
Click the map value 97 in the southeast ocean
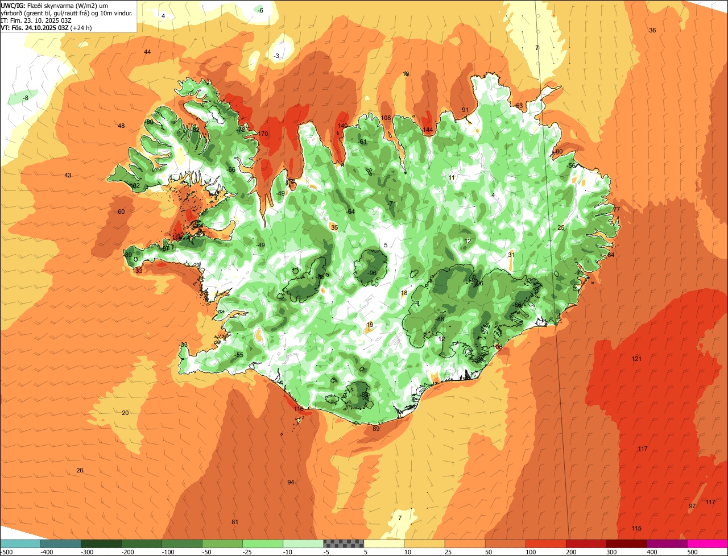point(692,506)
